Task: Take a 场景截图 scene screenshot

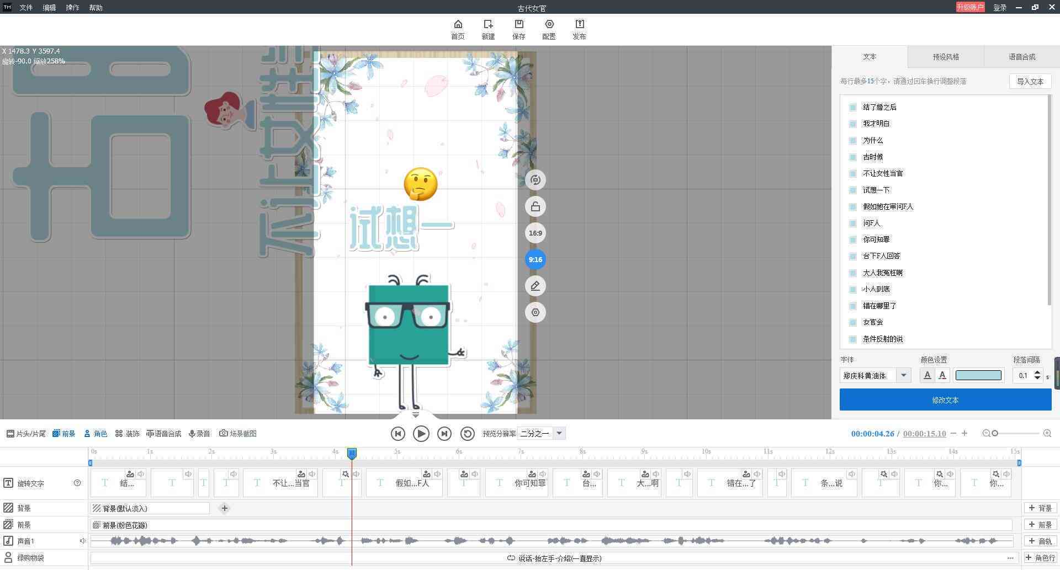Action: coord(238,434)
